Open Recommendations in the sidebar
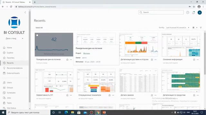Image resolution: width=206 pixels, height=115 pixels. pos(14,68)
